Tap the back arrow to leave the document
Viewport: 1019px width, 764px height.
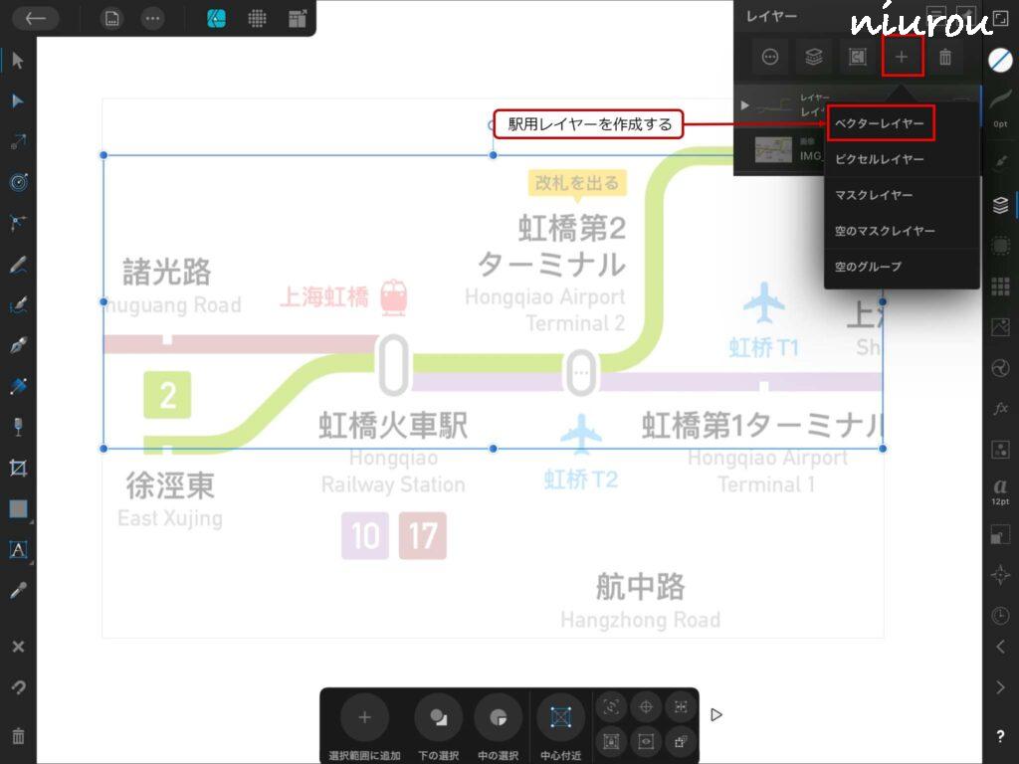click(x=35, y=18)
